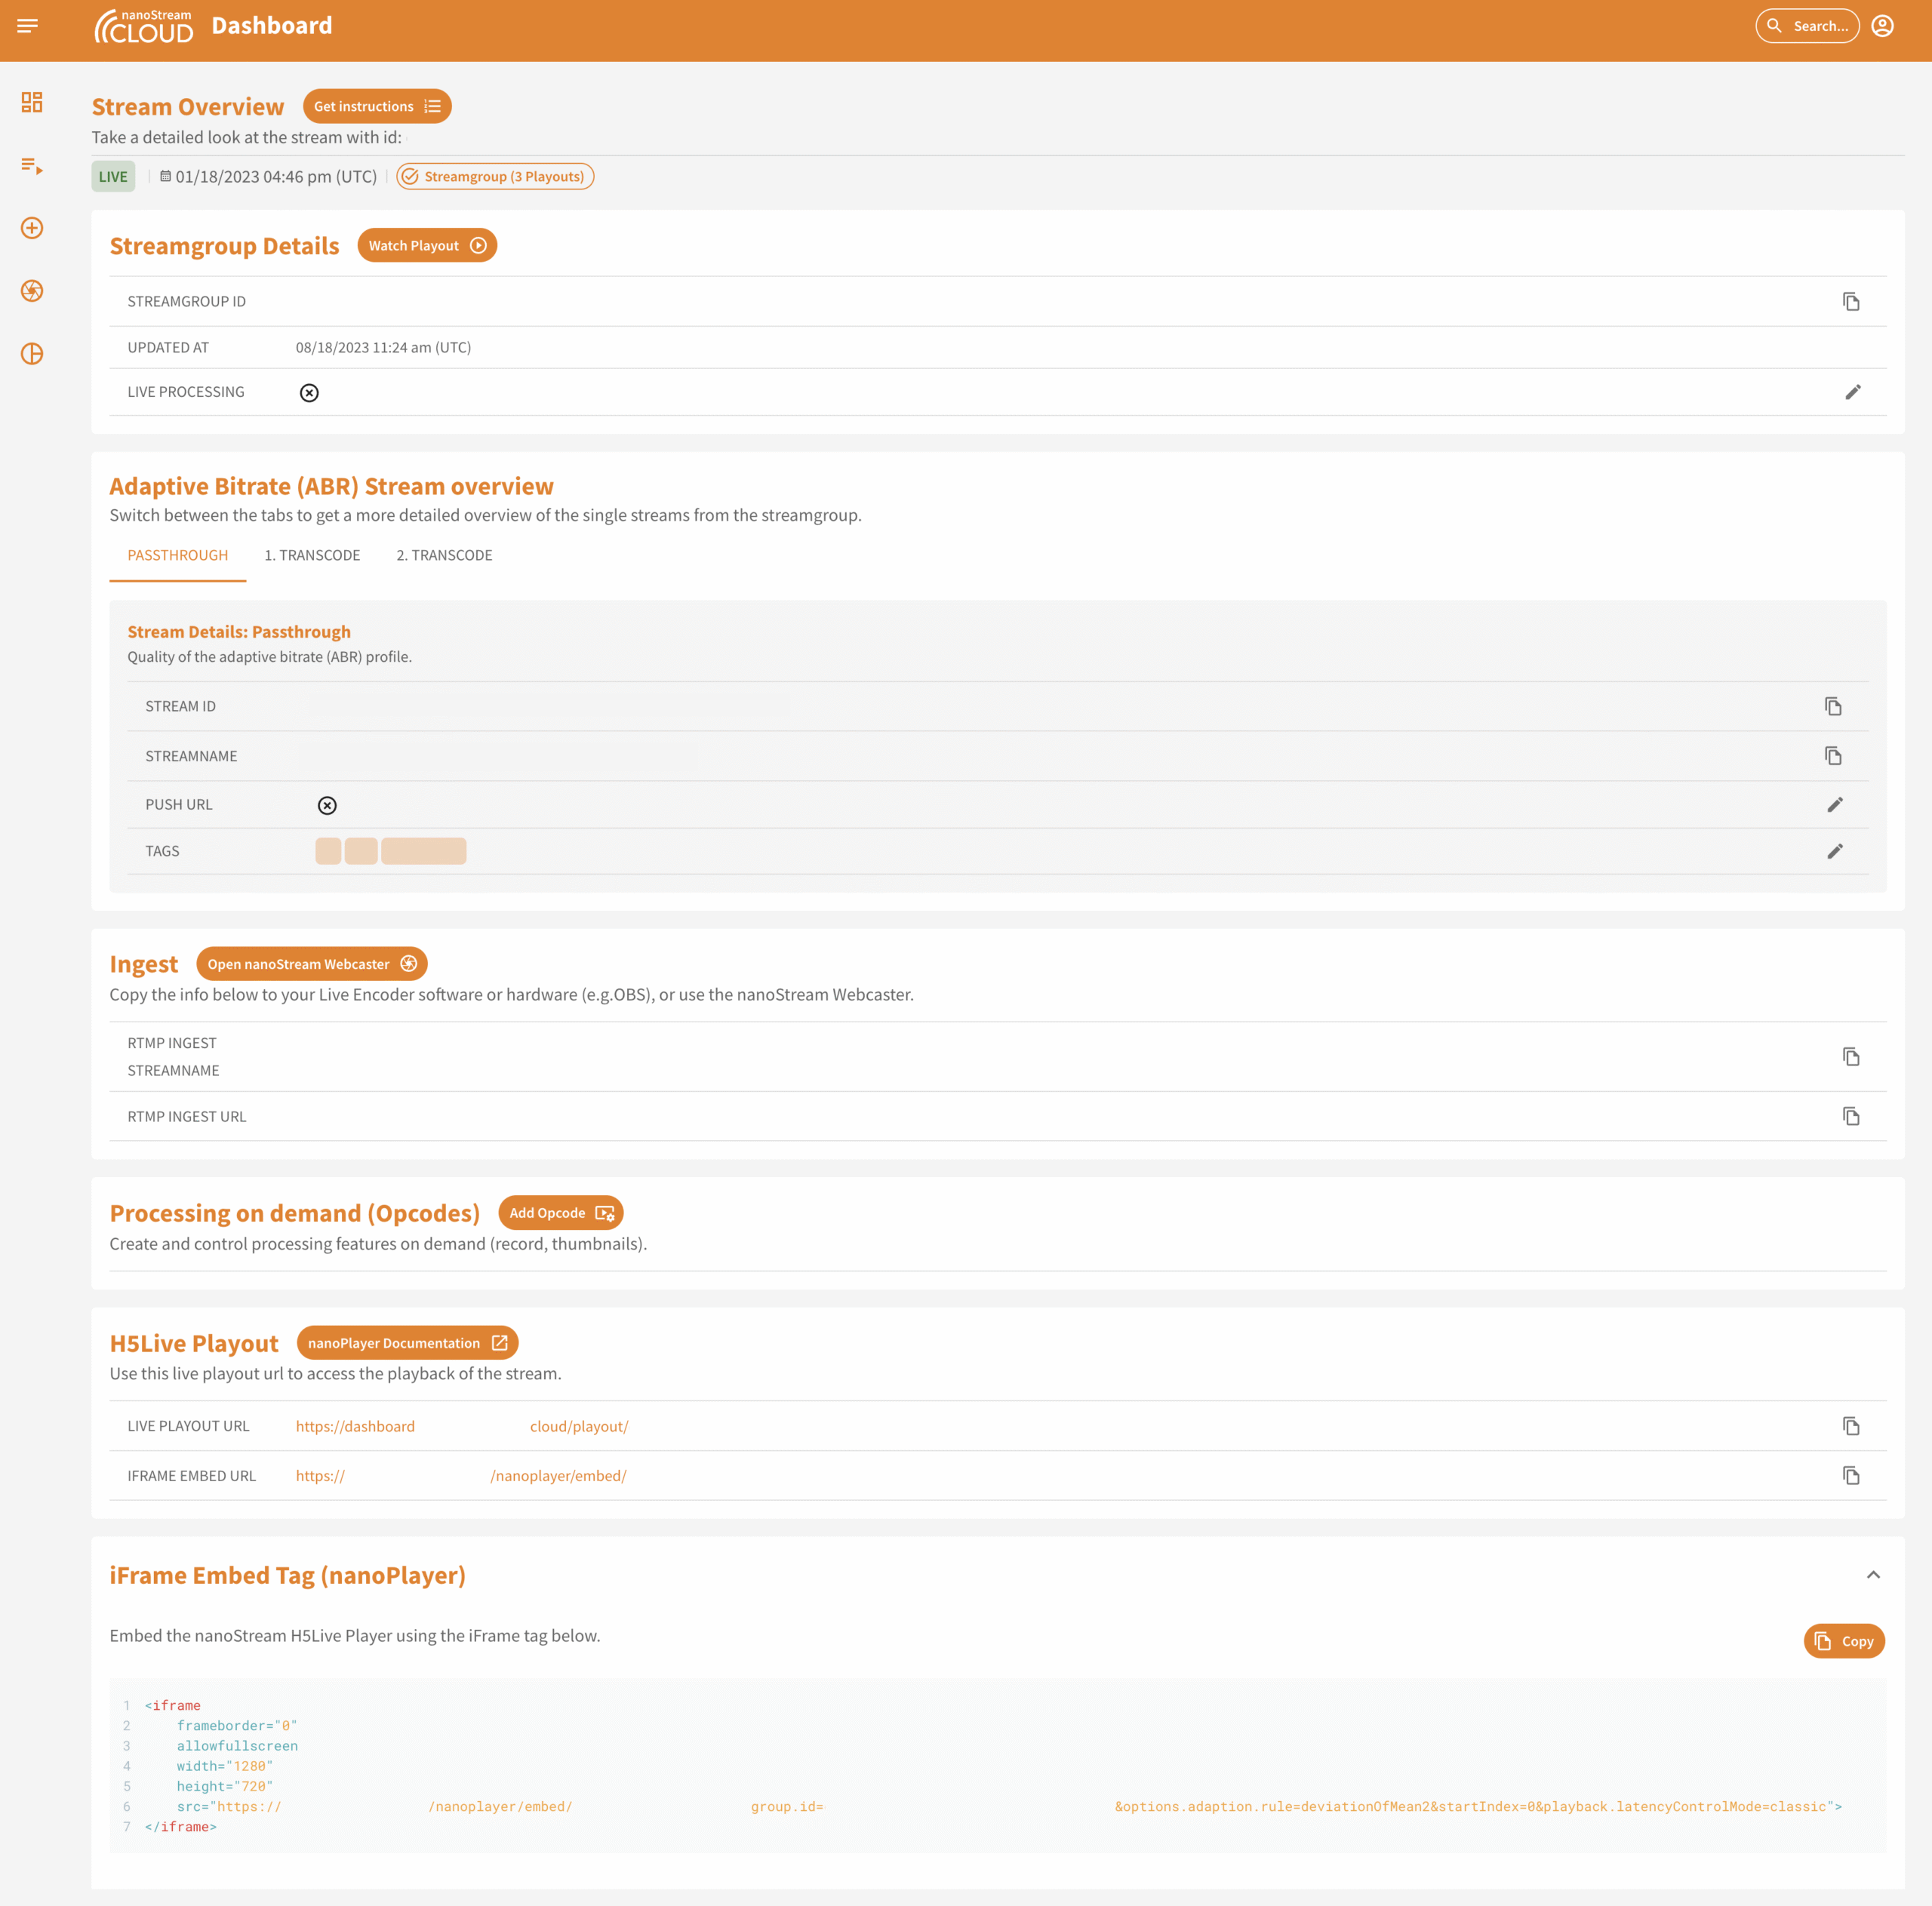Switch to the 2. Transcode tab
1932x1906 pixels.
click(x=444, y=555)
